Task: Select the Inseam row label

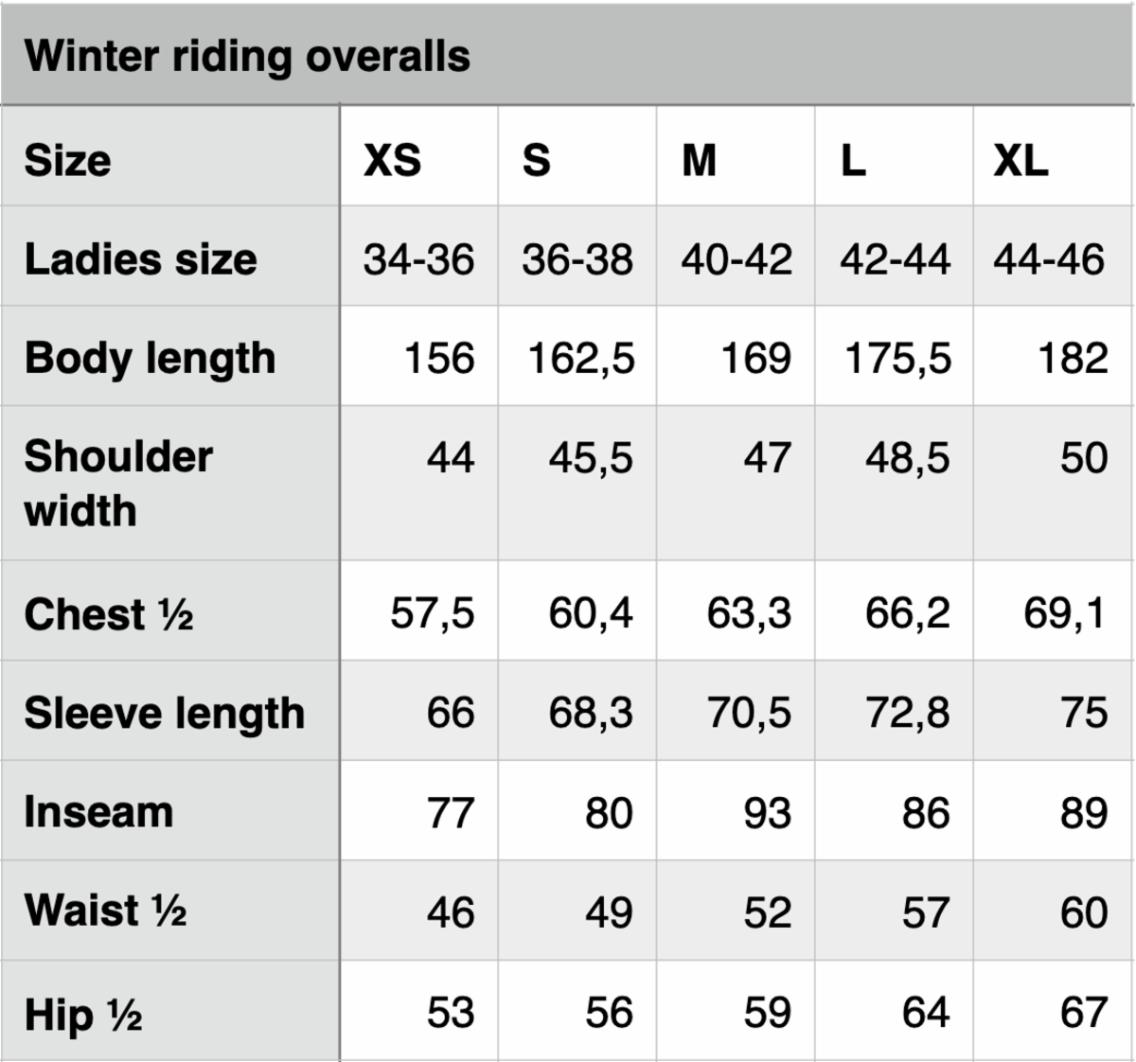Action: pyautogui.click(x=98, y=812)
